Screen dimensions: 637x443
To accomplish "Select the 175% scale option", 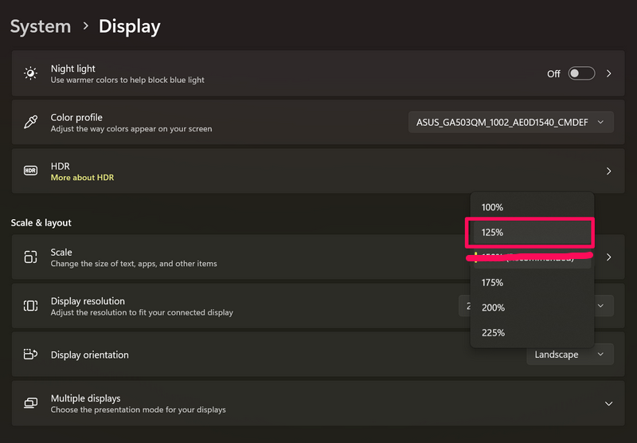I will (493, 282).
